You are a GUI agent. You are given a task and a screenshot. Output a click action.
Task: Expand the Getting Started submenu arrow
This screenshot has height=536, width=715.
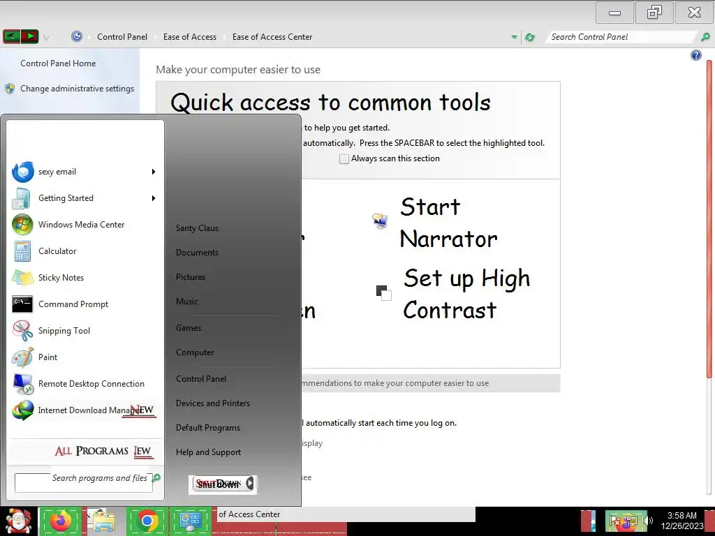click(x=154, y=198)
